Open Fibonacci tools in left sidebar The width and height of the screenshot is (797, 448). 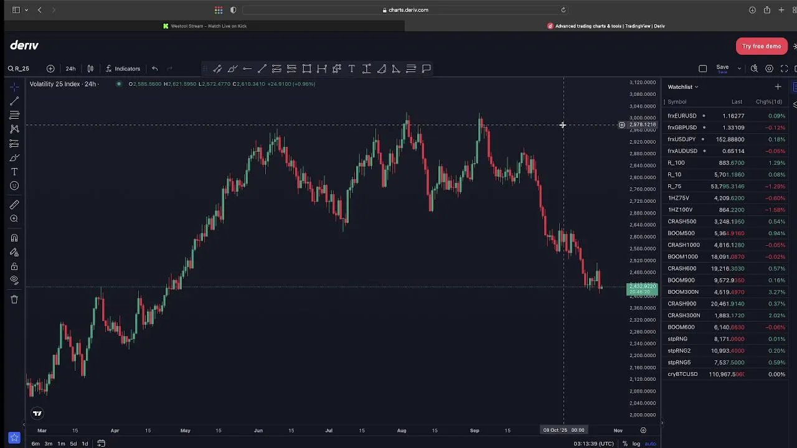[14, 115]
